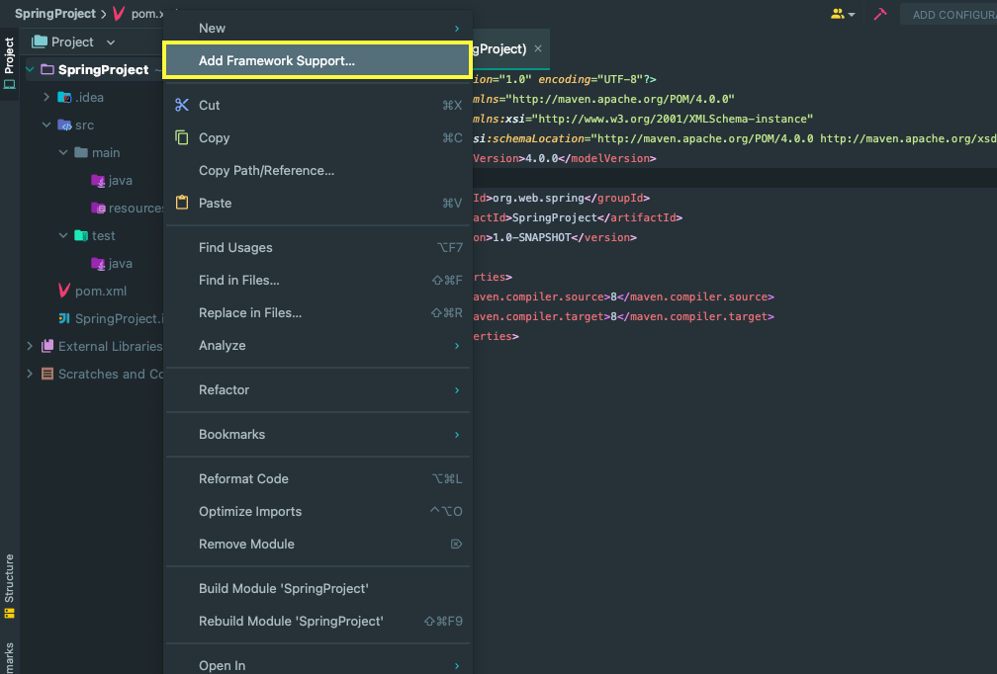The width and height of the screenshot is (997, 674).
Task: Click the java folder icon under main
Action: [x=98, y=181]
